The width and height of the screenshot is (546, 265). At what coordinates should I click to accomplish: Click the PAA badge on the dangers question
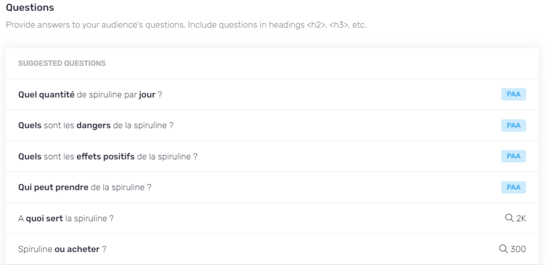[513, 125]
